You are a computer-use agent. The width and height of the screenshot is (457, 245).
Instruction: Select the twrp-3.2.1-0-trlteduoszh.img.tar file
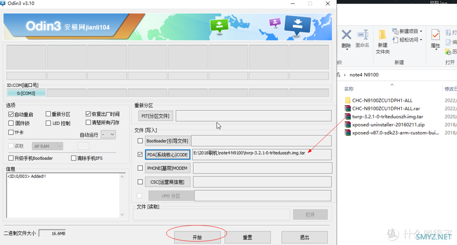(387, 117)
